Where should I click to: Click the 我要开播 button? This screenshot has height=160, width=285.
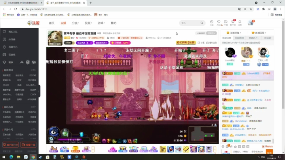(x=28, y=145)
